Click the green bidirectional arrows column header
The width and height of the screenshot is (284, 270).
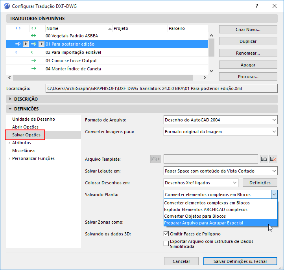click(x=34, y=28)
